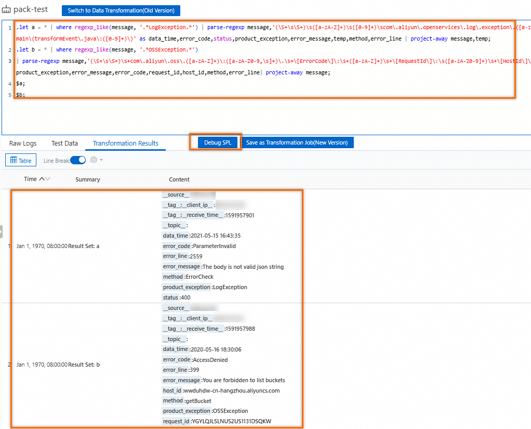Click the error_line 399 field

tap(181, 370)
